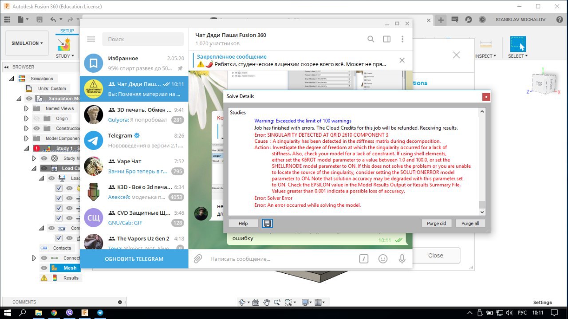
Task: Toggle visibility of Simulation Model component
Action: (x=29, y=98)
